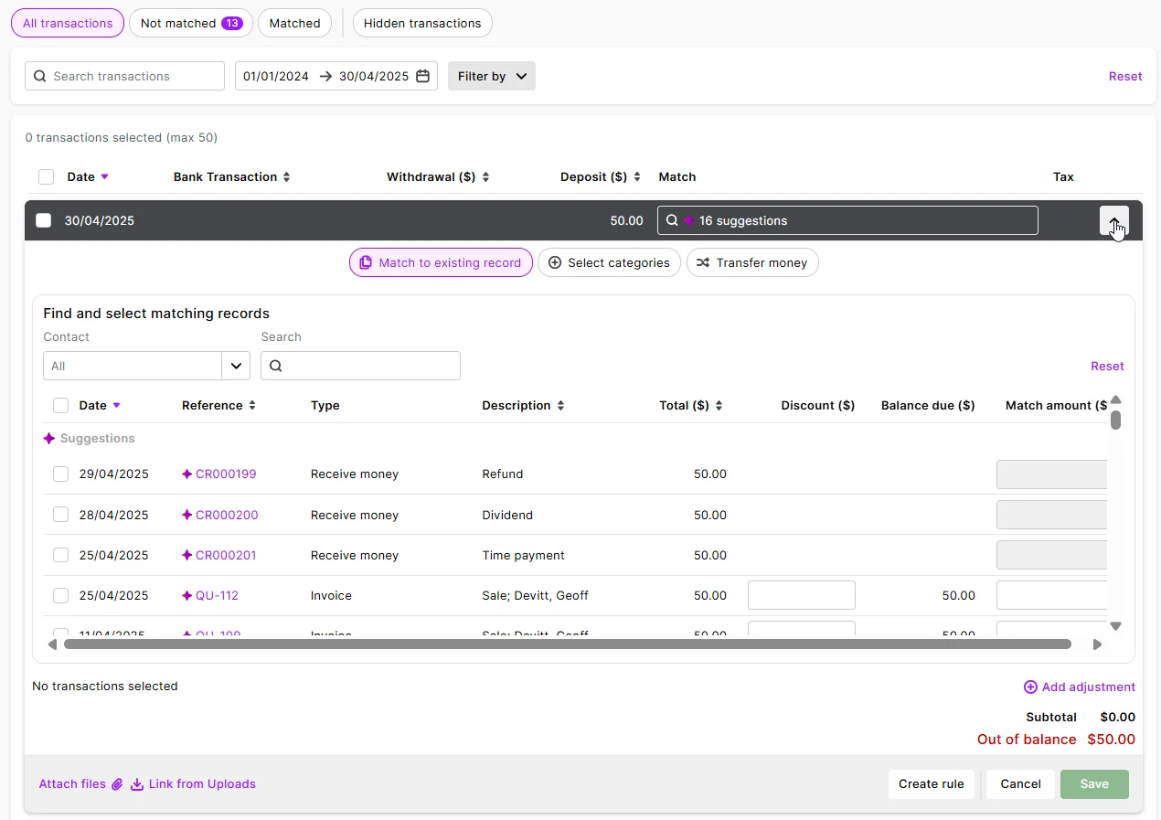Collapse the expanded transaction with the chevron

point(1113,220)
